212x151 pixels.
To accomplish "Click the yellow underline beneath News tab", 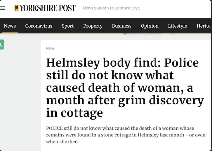I will 10,33.
